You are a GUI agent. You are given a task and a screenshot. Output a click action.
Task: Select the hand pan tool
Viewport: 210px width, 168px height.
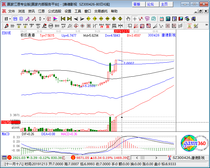pos(128,19)
